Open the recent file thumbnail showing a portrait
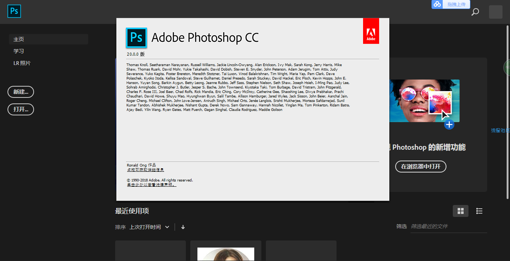Viewport: 510px width, 261px height. pyautogui.click(x=226, y=251)
